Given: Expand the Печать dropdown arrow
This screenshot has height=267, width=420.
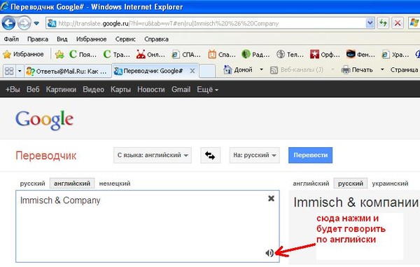Looking at the screenshot, I should 382,69.
